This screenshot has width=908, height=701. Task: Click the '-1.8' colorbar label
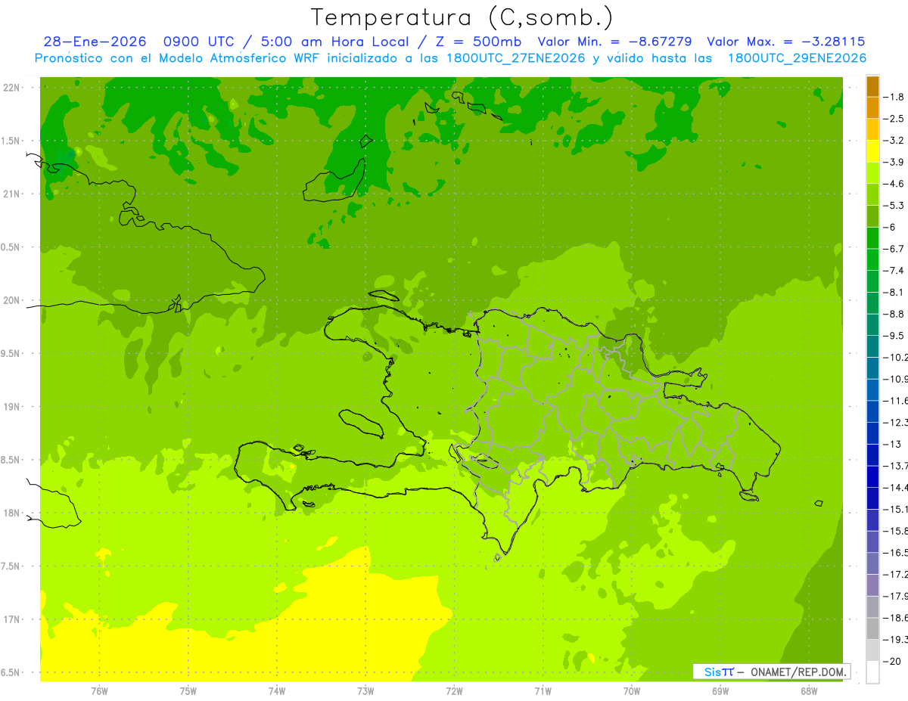(894, 97)
